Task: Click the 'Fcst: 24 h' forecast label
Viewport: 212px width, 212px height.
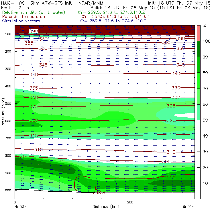Action: pyautogui.click(x=15, y=7)
